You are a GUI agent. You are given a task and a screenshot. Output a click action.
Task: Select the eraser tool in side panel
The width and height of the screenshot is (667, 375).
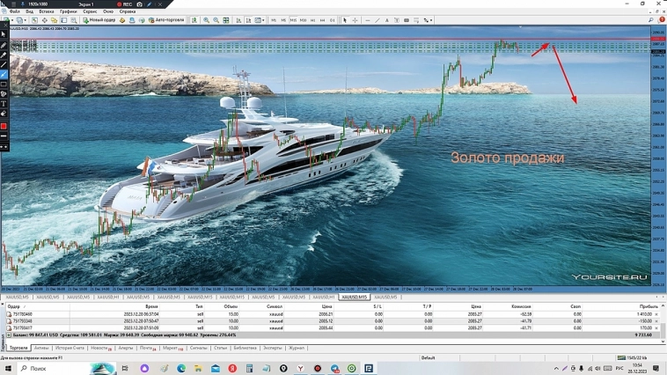pos(4,114)
